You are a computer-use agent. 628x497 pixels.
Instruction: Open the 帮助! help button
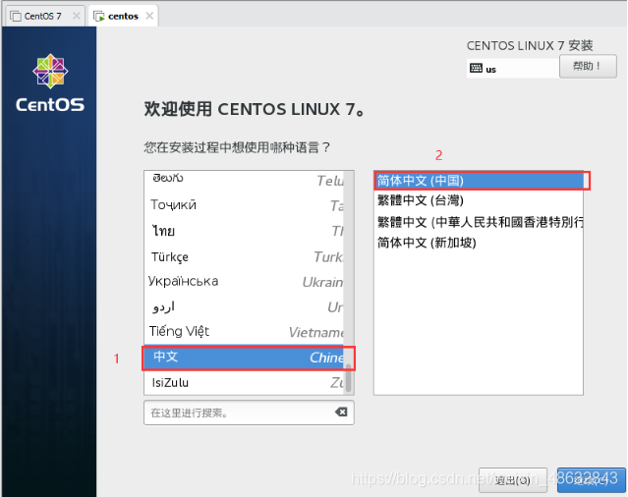pyautogui.click(x=588, y=66)
